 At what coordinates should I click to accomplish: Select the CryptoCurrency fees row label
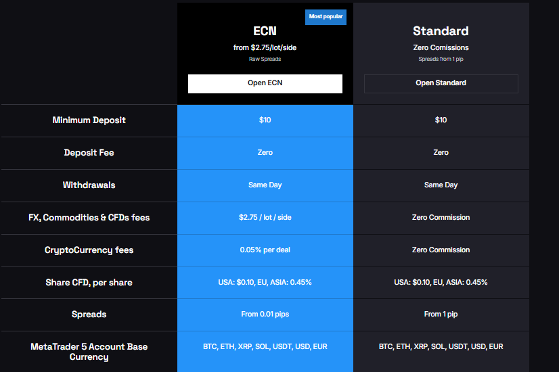pyautogui.click(x=89, y=250)
